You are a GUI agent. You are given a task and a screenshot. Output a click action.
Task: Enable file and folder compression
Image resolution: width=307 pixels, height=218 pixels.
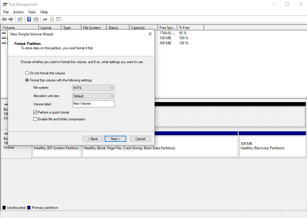(x=35, y=119)
